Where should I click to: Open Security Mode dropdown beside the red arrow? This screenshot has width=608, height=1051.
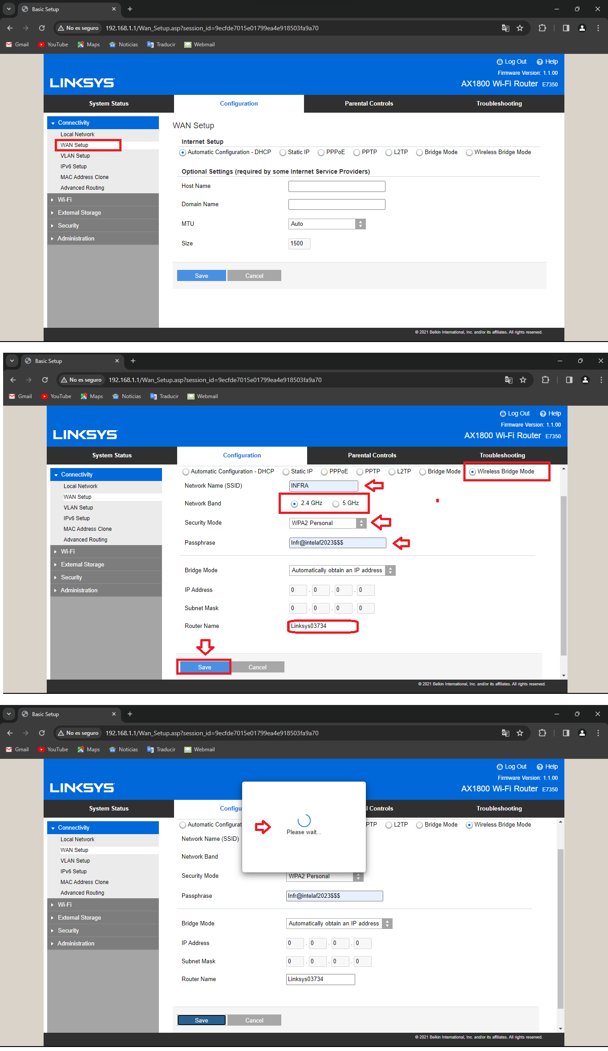328,523
